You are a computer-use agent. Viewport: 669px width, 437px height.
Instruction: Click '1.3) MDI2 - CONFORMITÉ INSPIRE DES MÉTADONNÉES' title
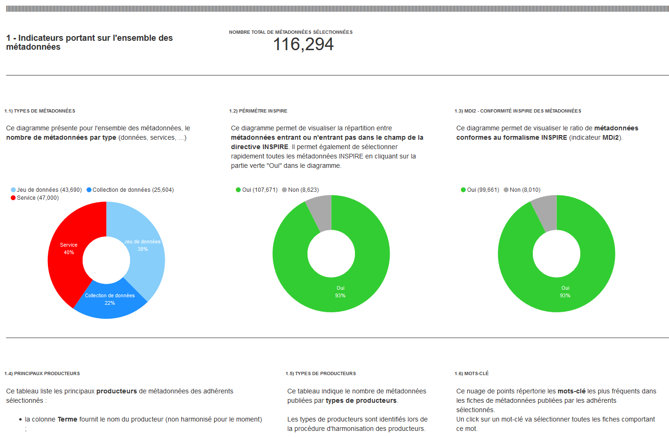[518, 111]
